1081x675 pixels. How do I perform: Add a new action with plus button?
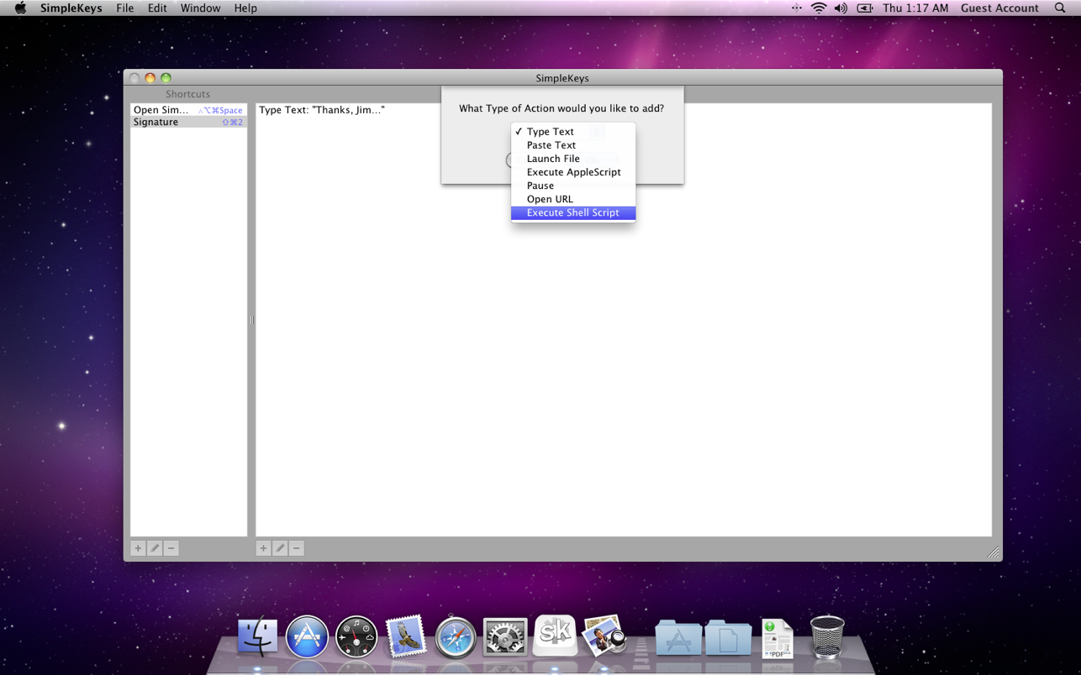point(263,548)
